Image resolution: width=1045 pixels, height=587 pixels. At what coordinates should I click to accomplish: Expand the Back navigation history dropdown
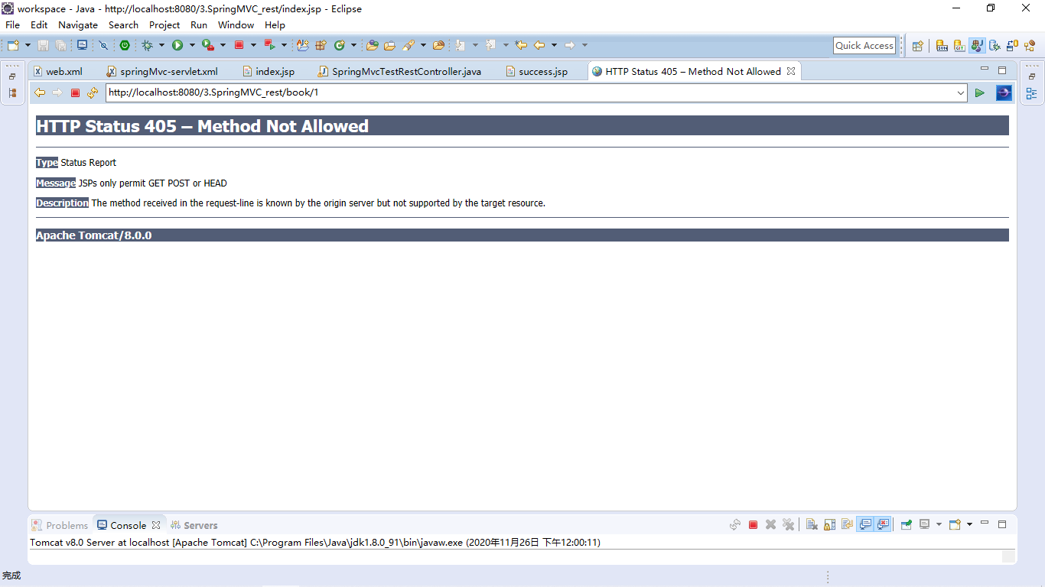(554, 46)
